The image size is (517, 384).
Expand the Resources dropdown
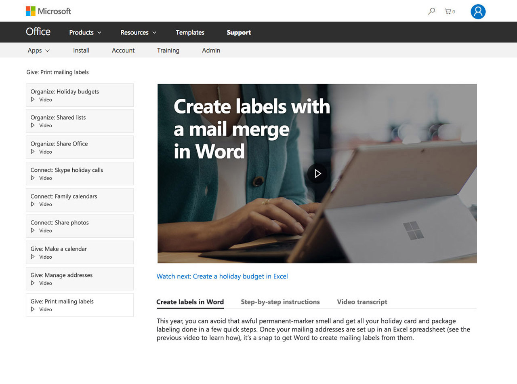(138, 32)
